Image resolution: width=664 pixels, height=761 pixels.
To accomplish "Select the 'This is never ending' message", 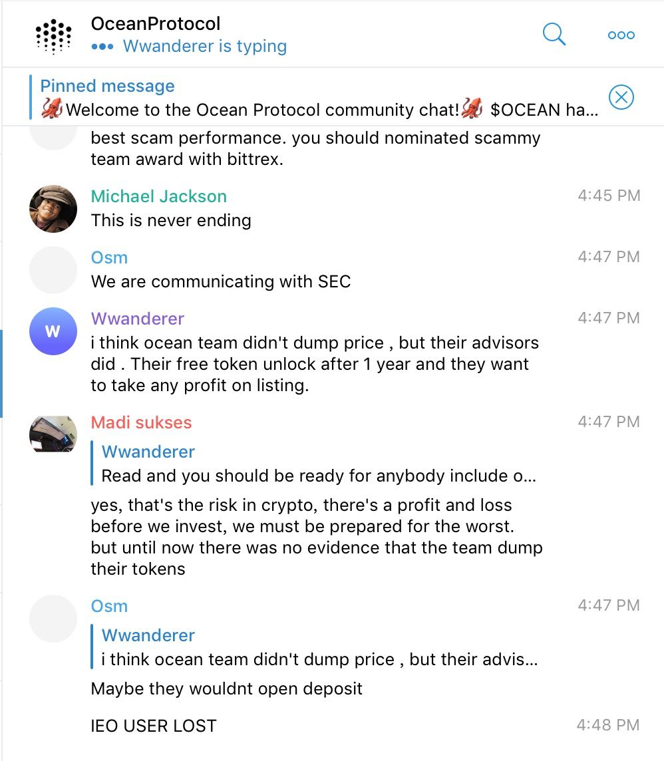I will [x=171, y=220].
